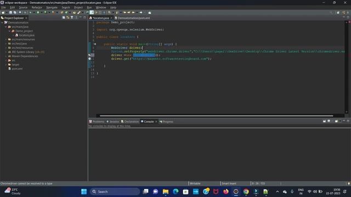Toggle Mark Occurrences highlighted toolbar button
This screenshot has height=197, width=351.
(92, 13)
